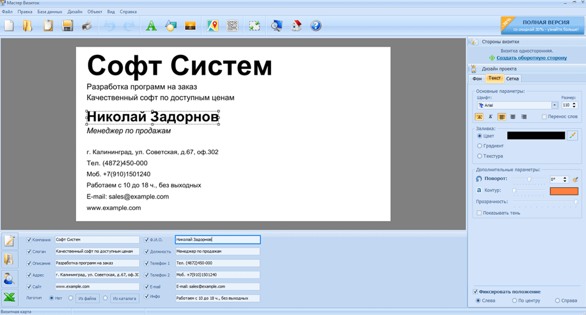The image size is (586, 315).
Task: Click the QR code toolbar icon
Action: tap(233, 26)
